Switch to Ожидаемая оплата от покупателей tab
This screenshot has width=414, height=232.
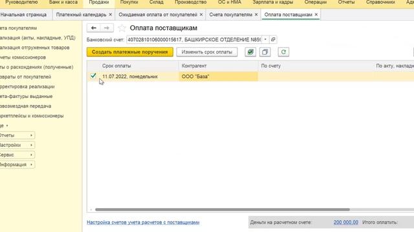click(x=158, y=15)
